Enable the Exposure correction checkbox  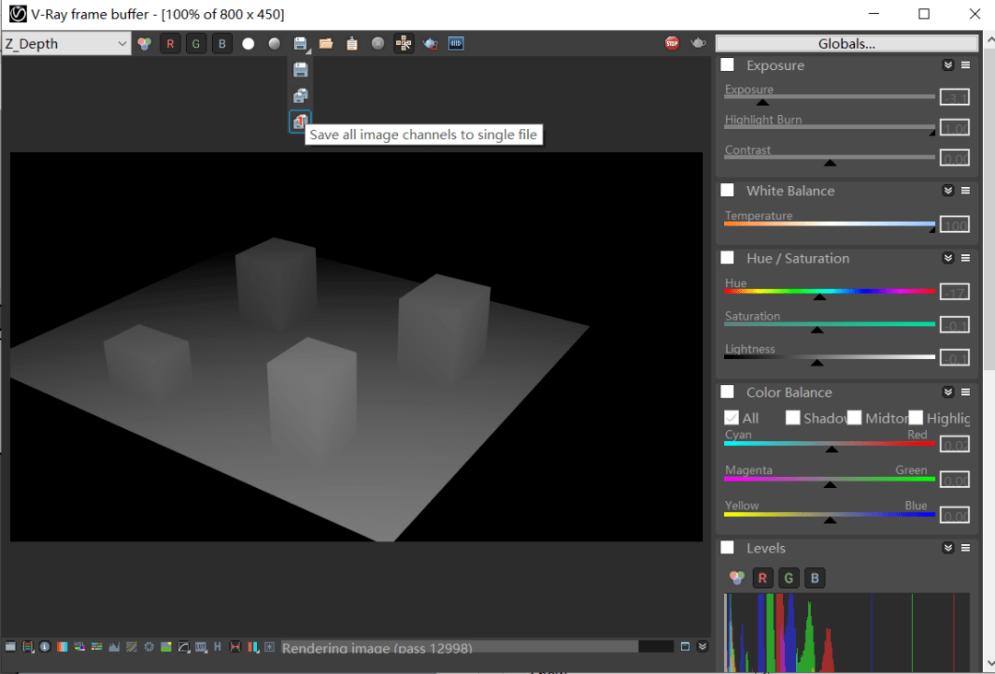click(728, 65)
